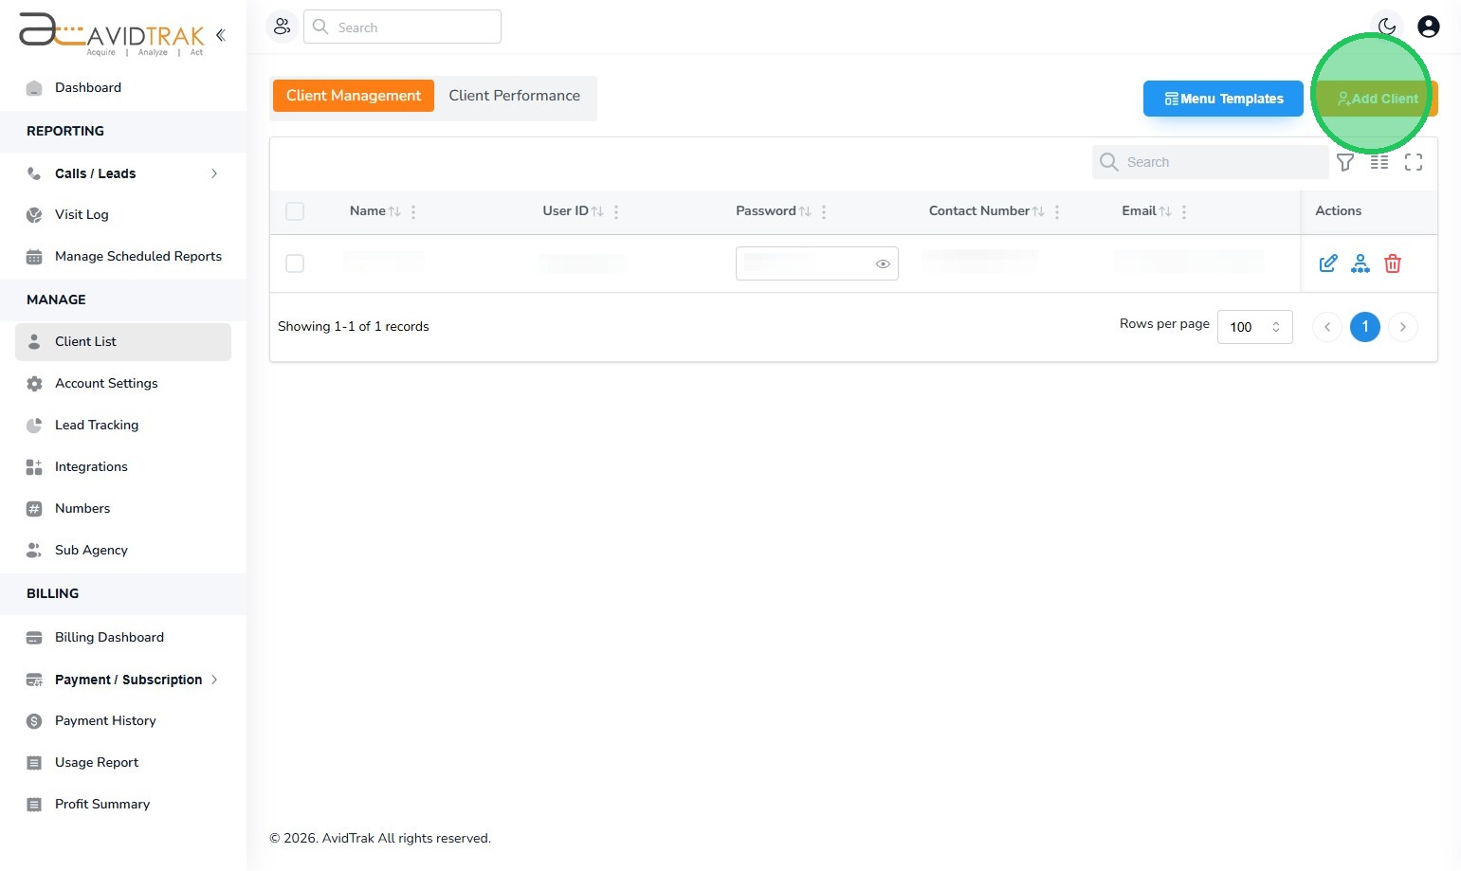Focus the table Search field
The image size is (1461, 871).
pos(1210,162)
